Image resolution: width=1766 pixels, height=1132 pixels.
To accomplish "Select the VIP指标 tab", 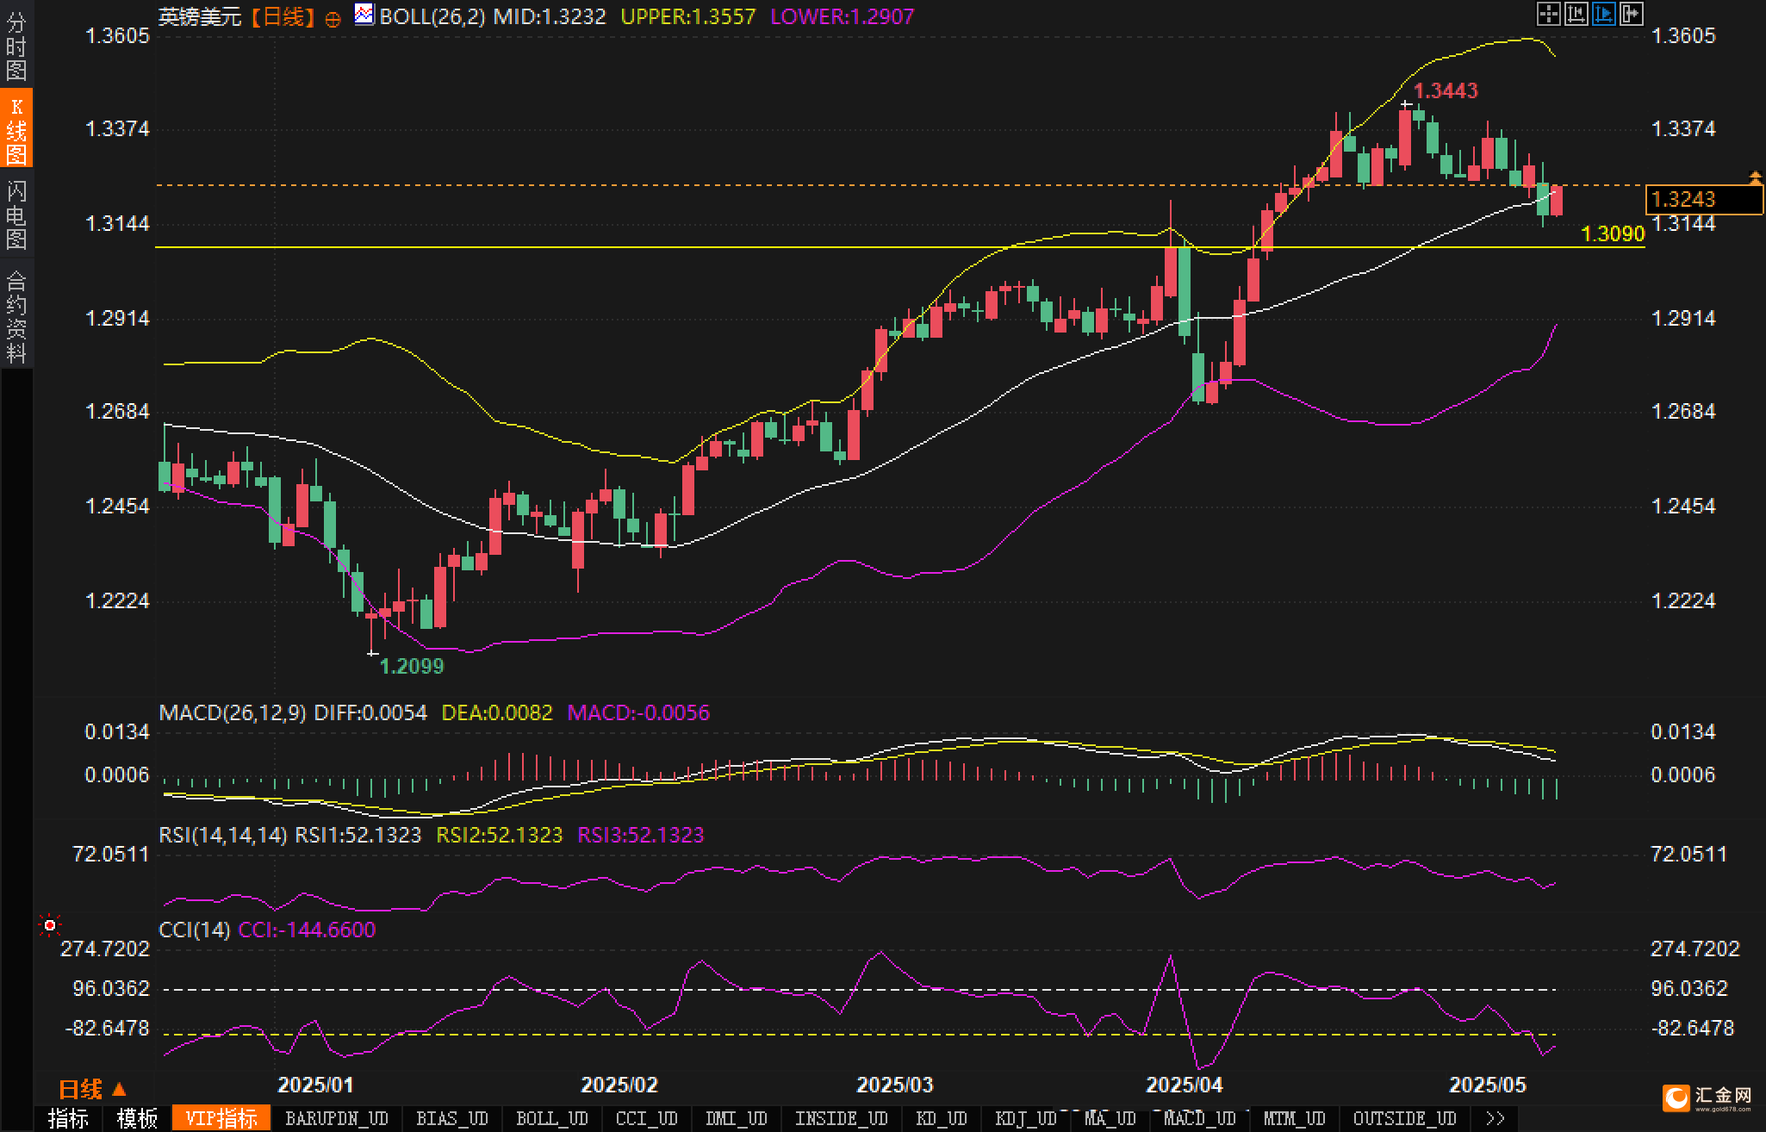I will point(221,1118).
